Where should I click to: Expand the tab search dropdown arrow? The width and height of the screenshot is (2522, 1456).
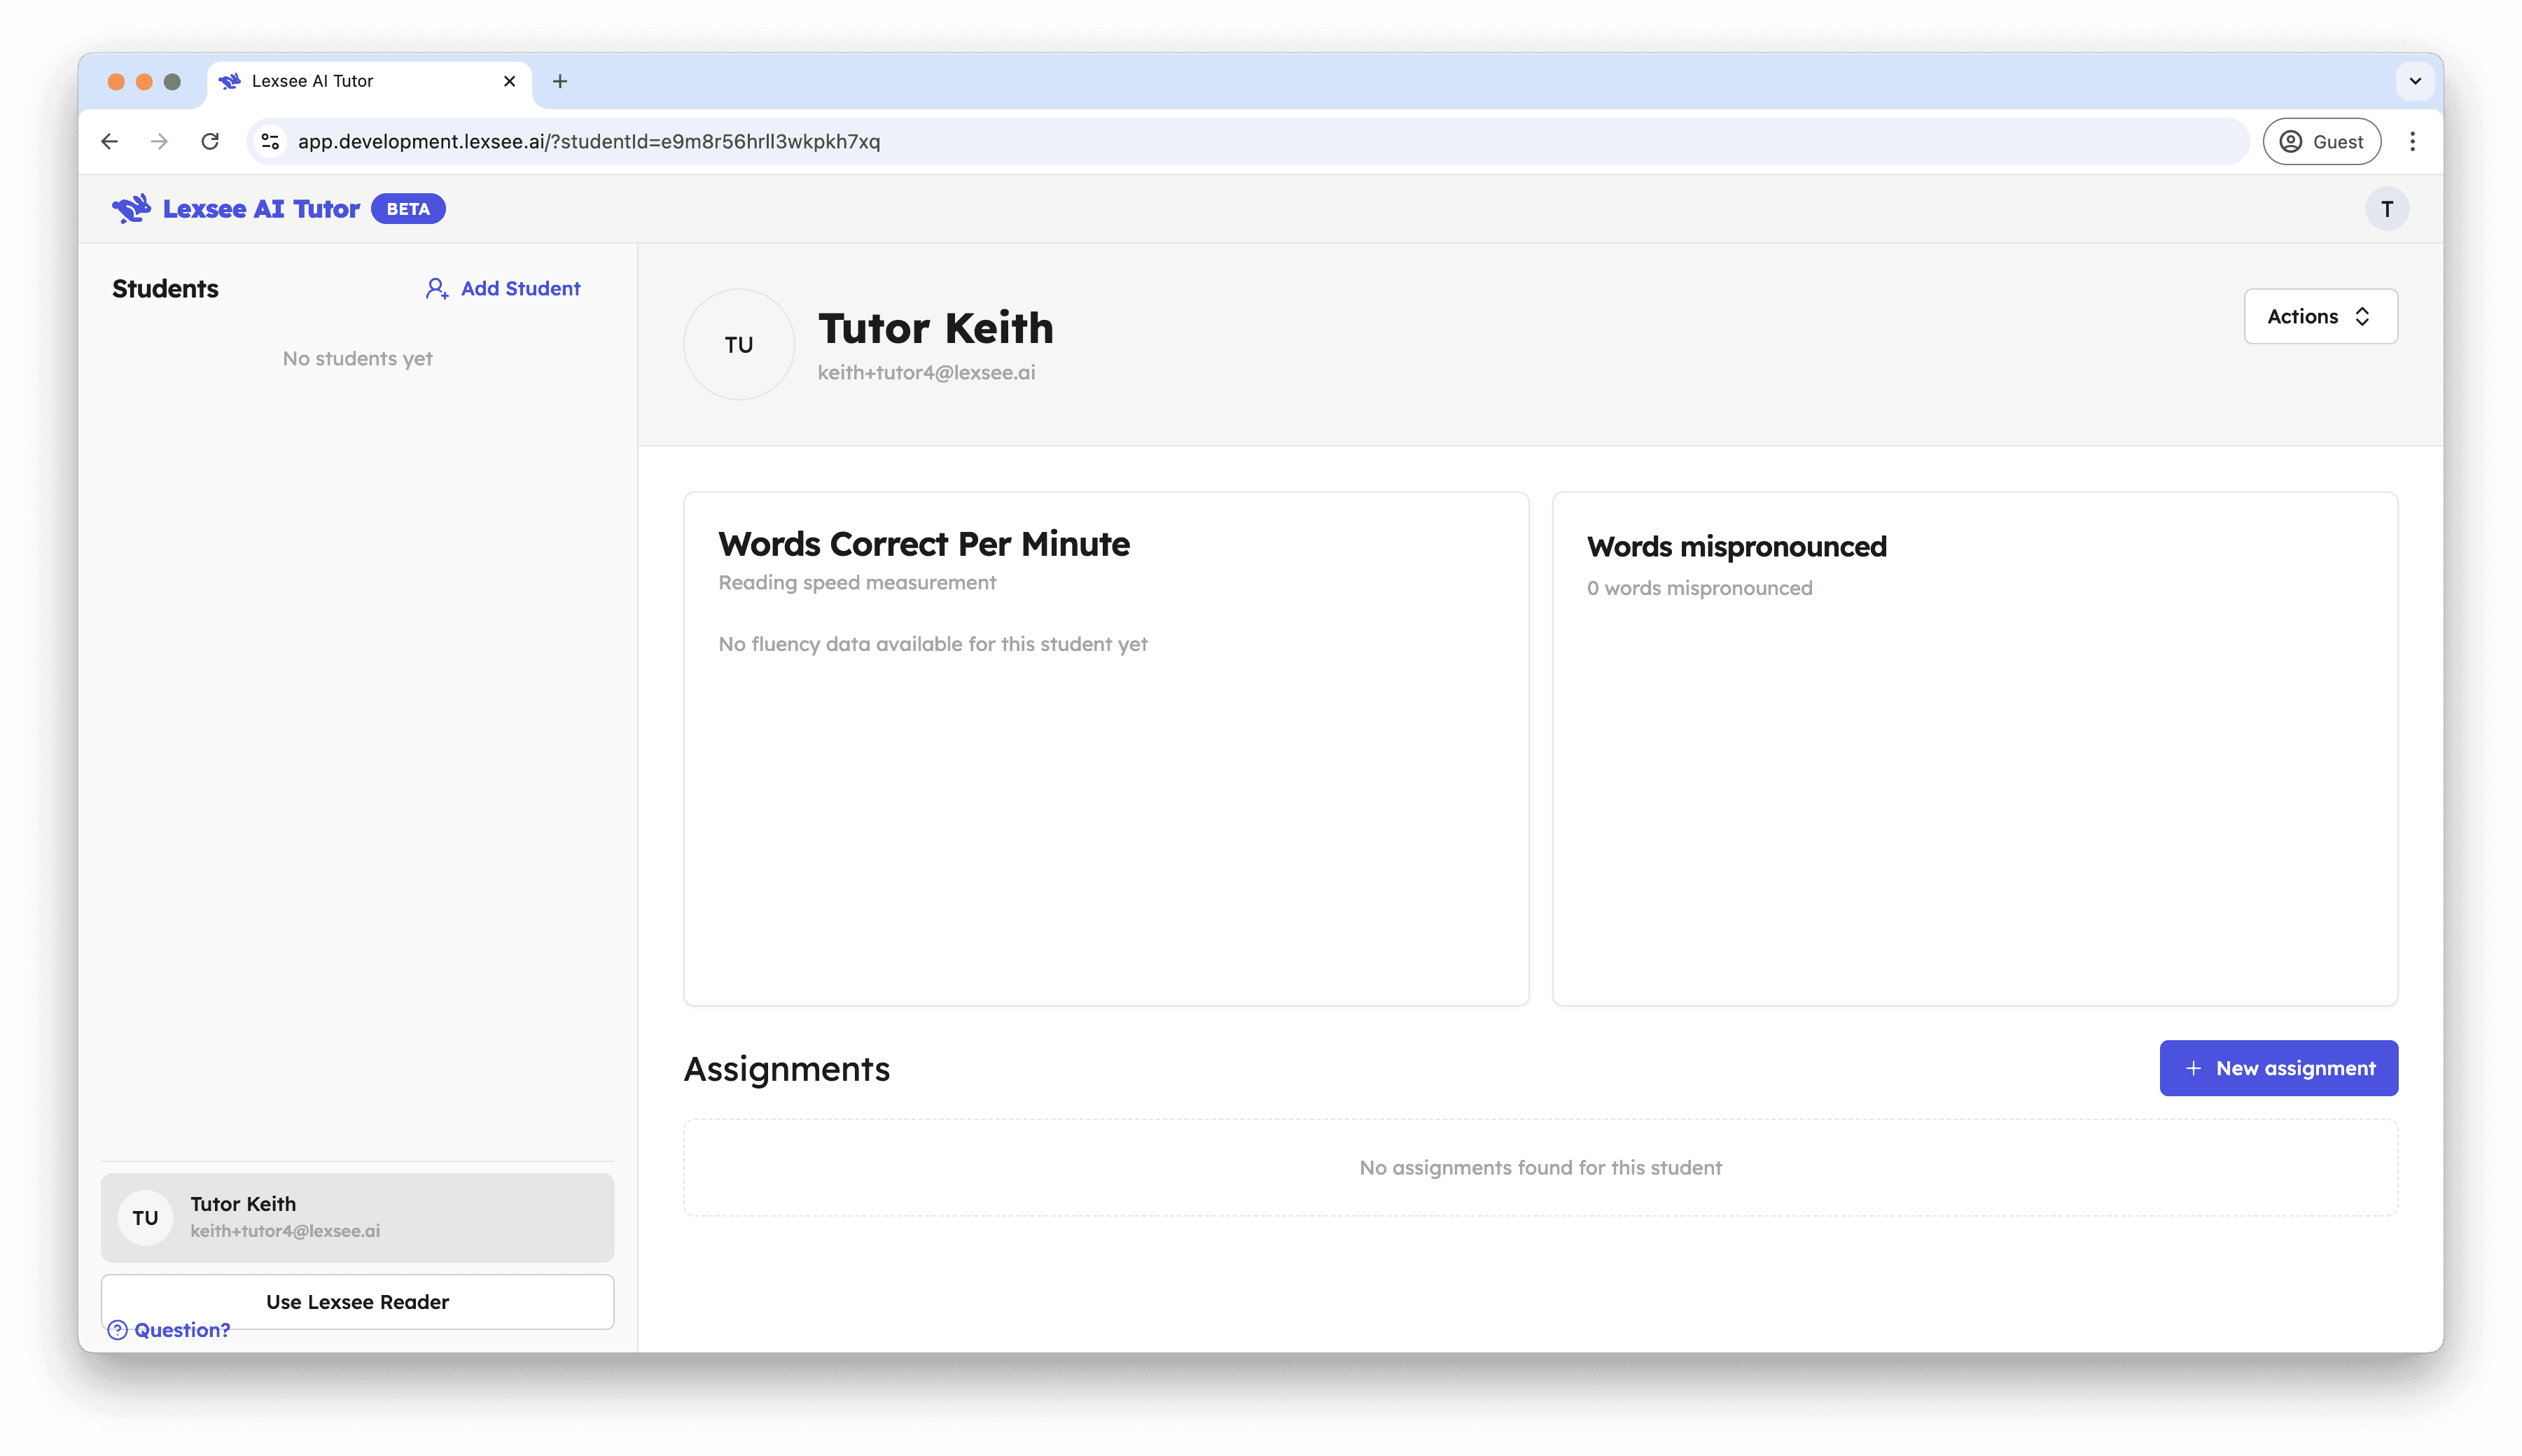(x=2414, y=81)
